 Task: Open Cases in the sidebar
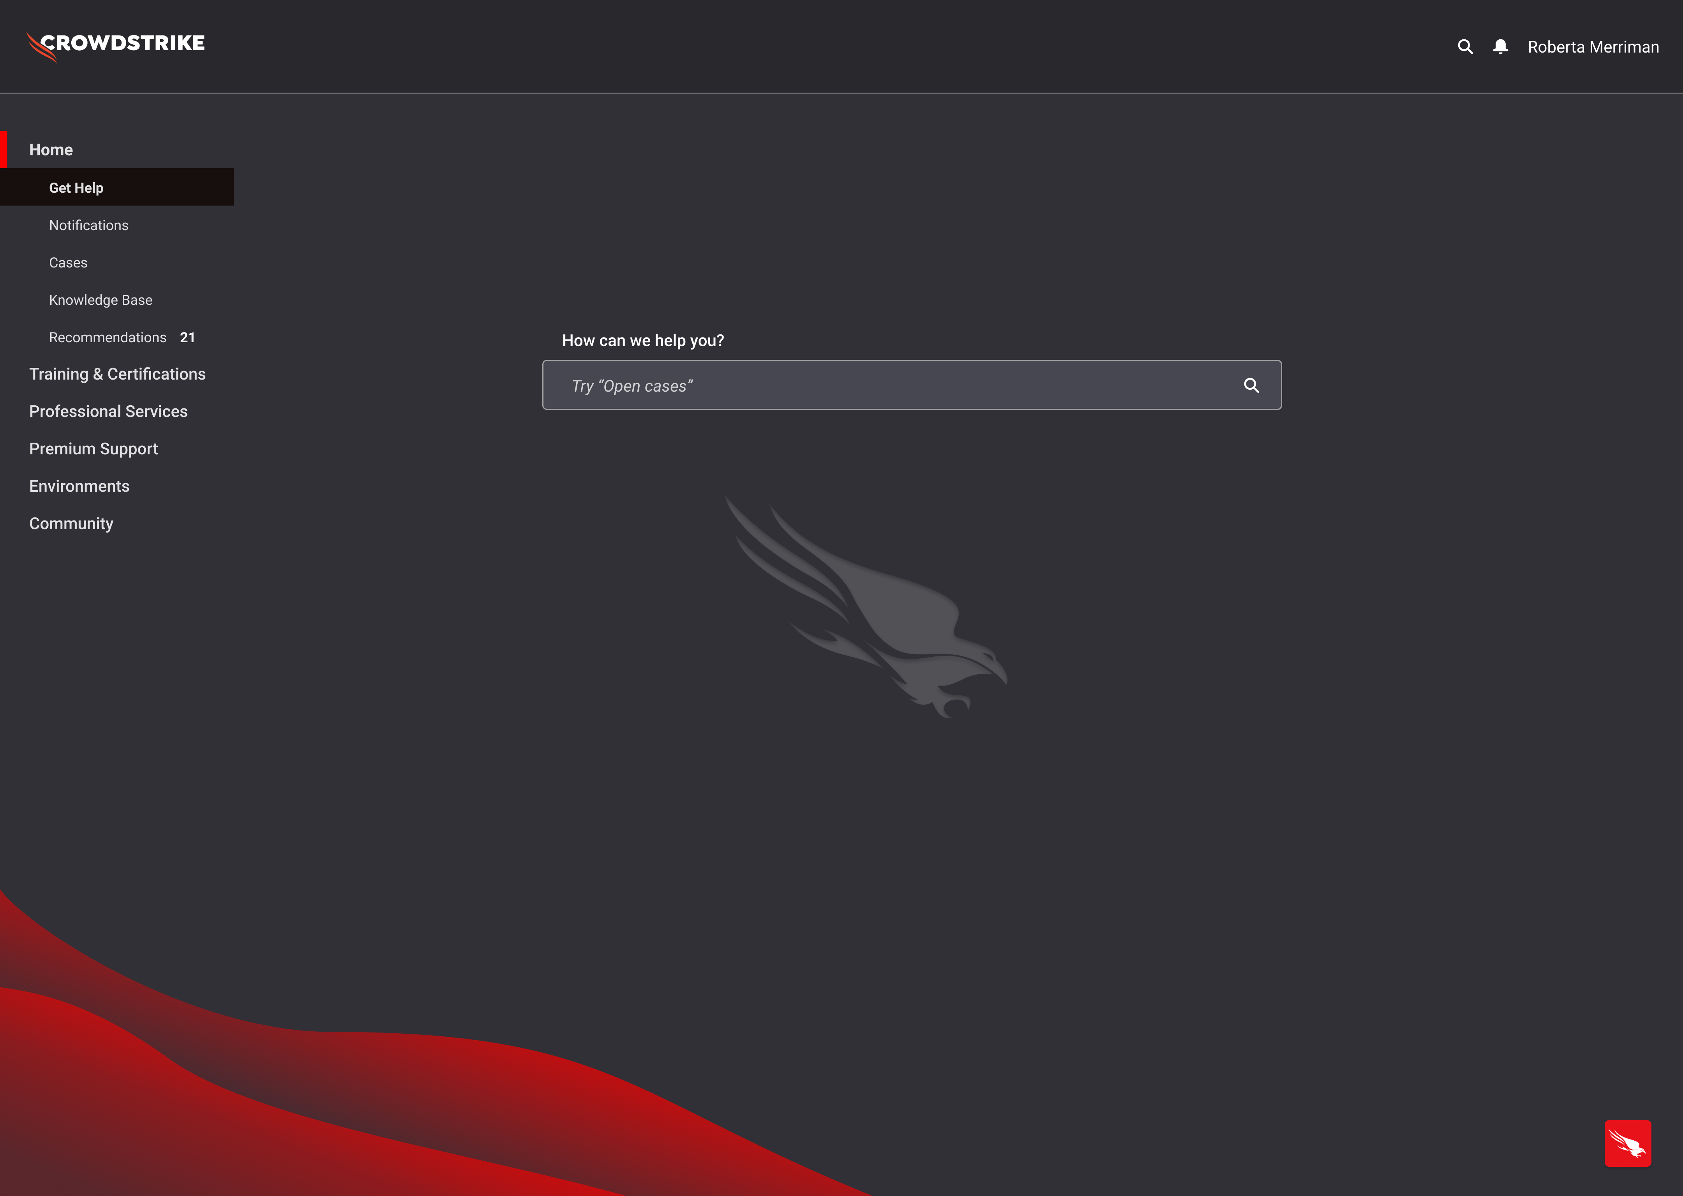click(68, 263)
